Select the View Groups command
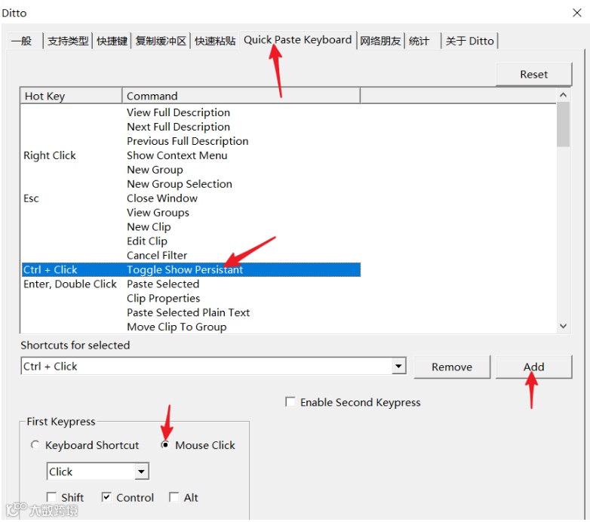The image size is (590, 522). (191, 213)
